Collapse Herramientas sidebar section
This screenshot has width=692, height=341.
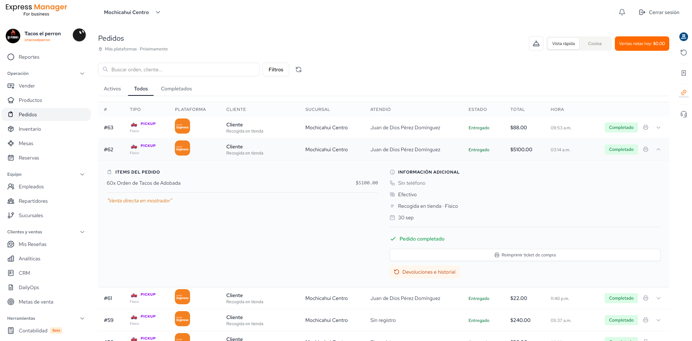[82, 318]
